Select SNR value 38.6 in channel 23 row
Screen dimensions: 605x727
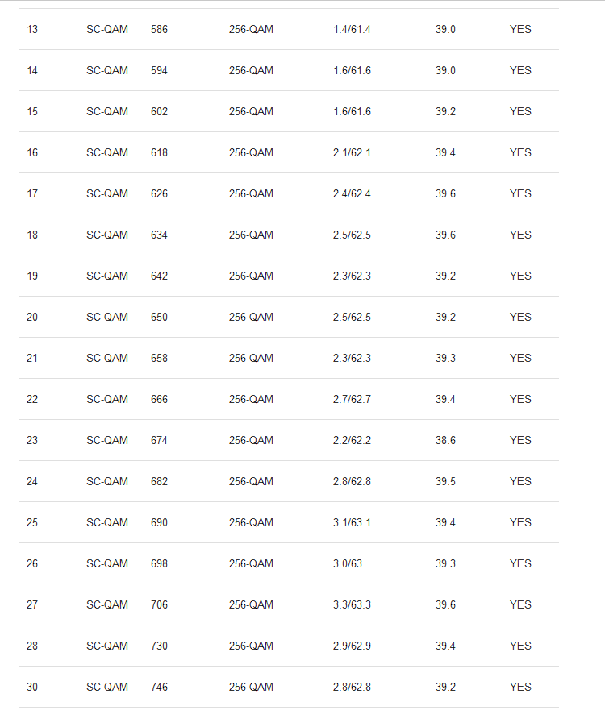coord(445,440)
